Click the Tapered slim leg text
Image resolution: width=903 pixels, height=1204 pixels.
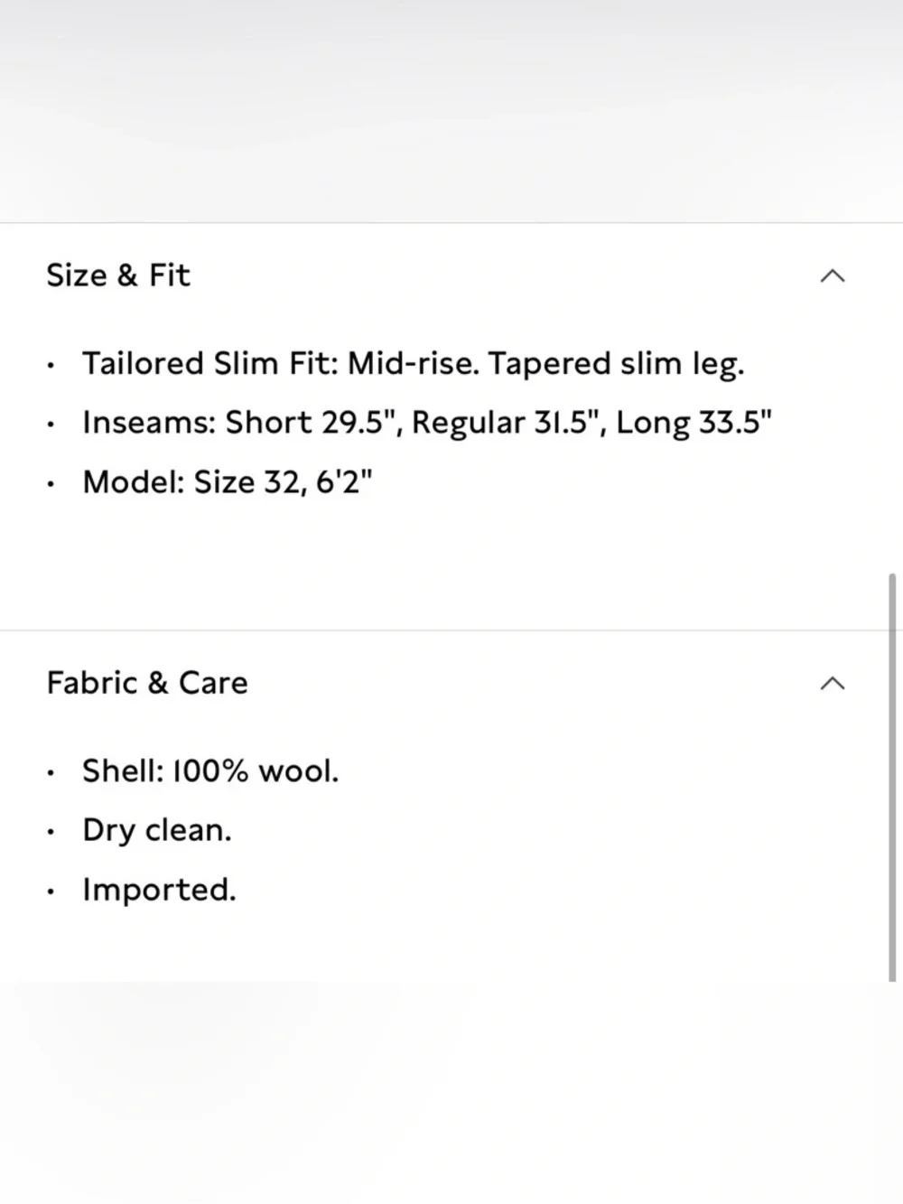coord(617,364)
